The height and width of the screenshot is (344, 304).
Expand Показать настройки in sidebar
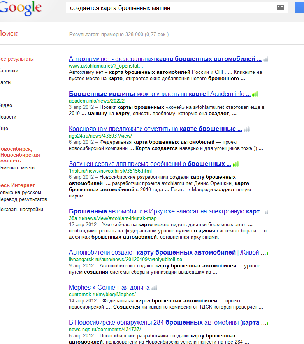(21, 210)
